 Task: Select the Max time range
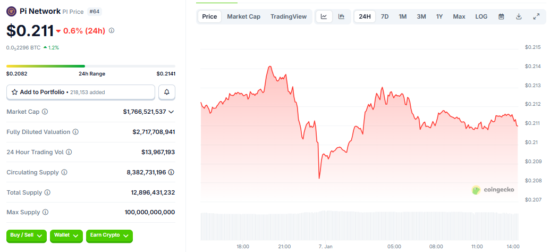[x=459, y=16]
